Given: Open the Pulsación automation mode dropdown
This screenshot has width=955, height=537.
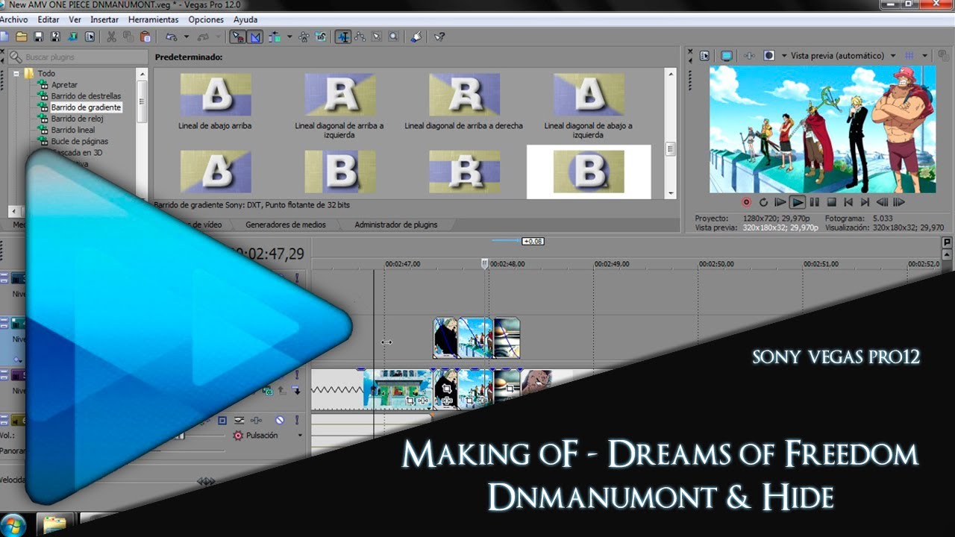Looking at the screenshot, I should pos(300,436).
